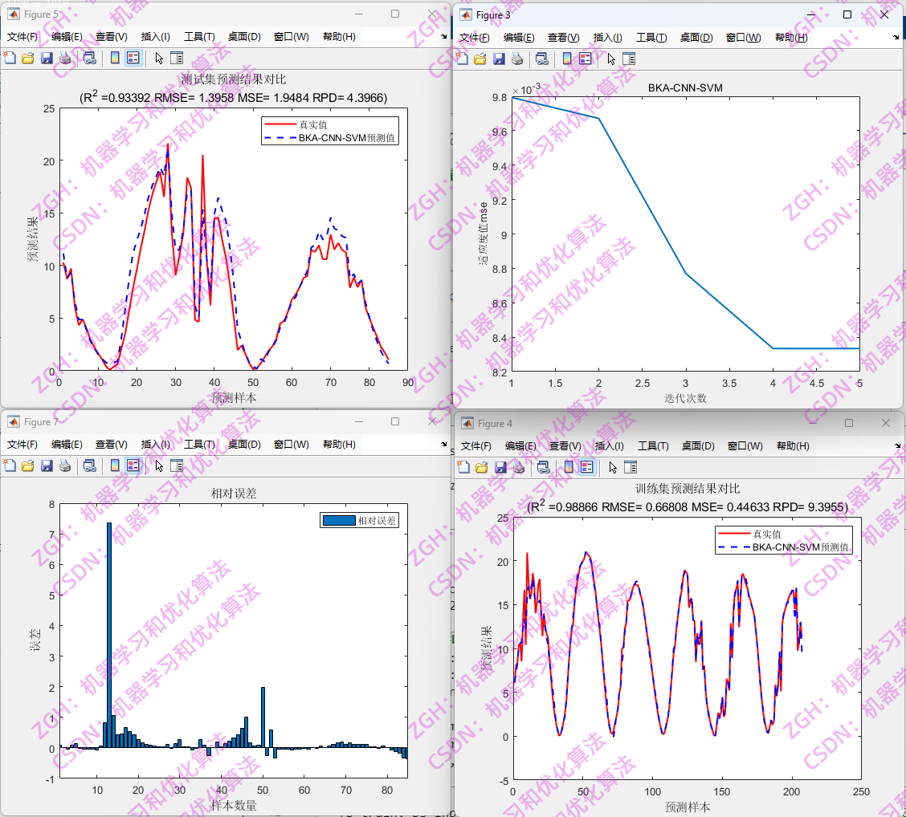906x817 pixels.
Task: Click Insert Colorbar icon in Figure 7 toolbar
Action: pyautogui.click(x=114, y=465)
